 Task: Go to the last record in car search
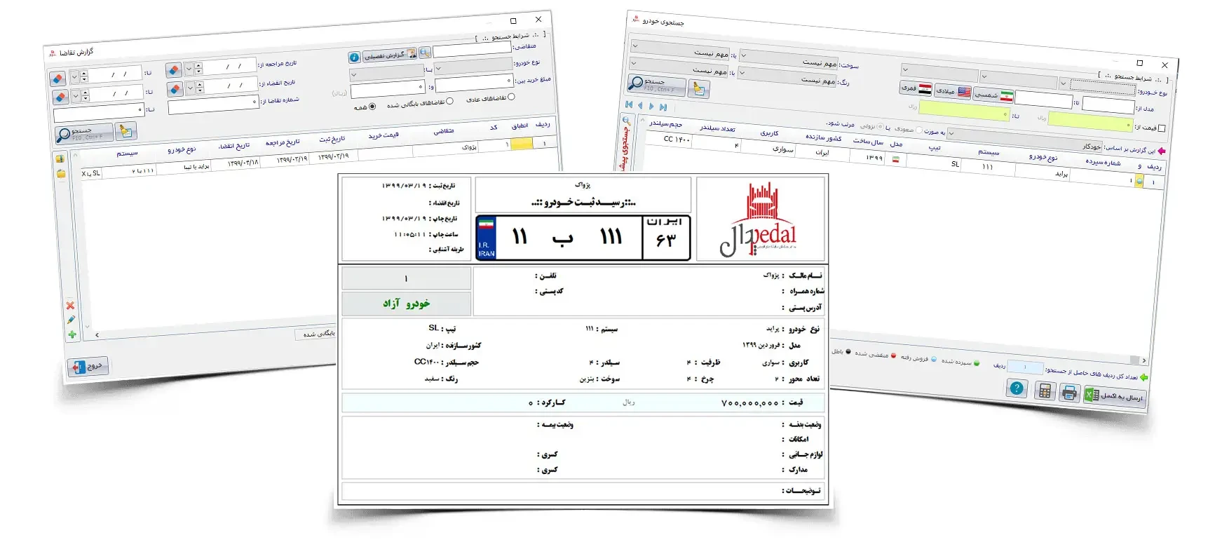point(663,107)
